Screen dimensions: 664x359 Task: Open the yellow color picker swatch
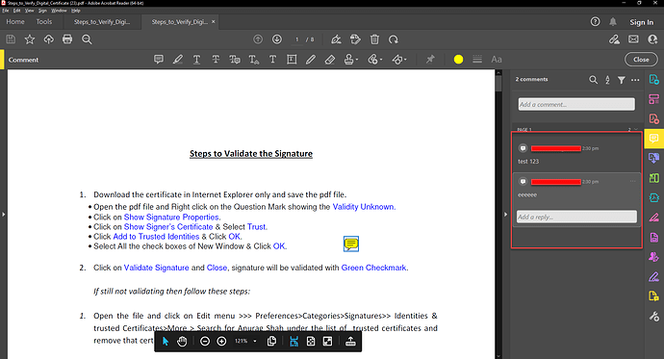(458, 60)
